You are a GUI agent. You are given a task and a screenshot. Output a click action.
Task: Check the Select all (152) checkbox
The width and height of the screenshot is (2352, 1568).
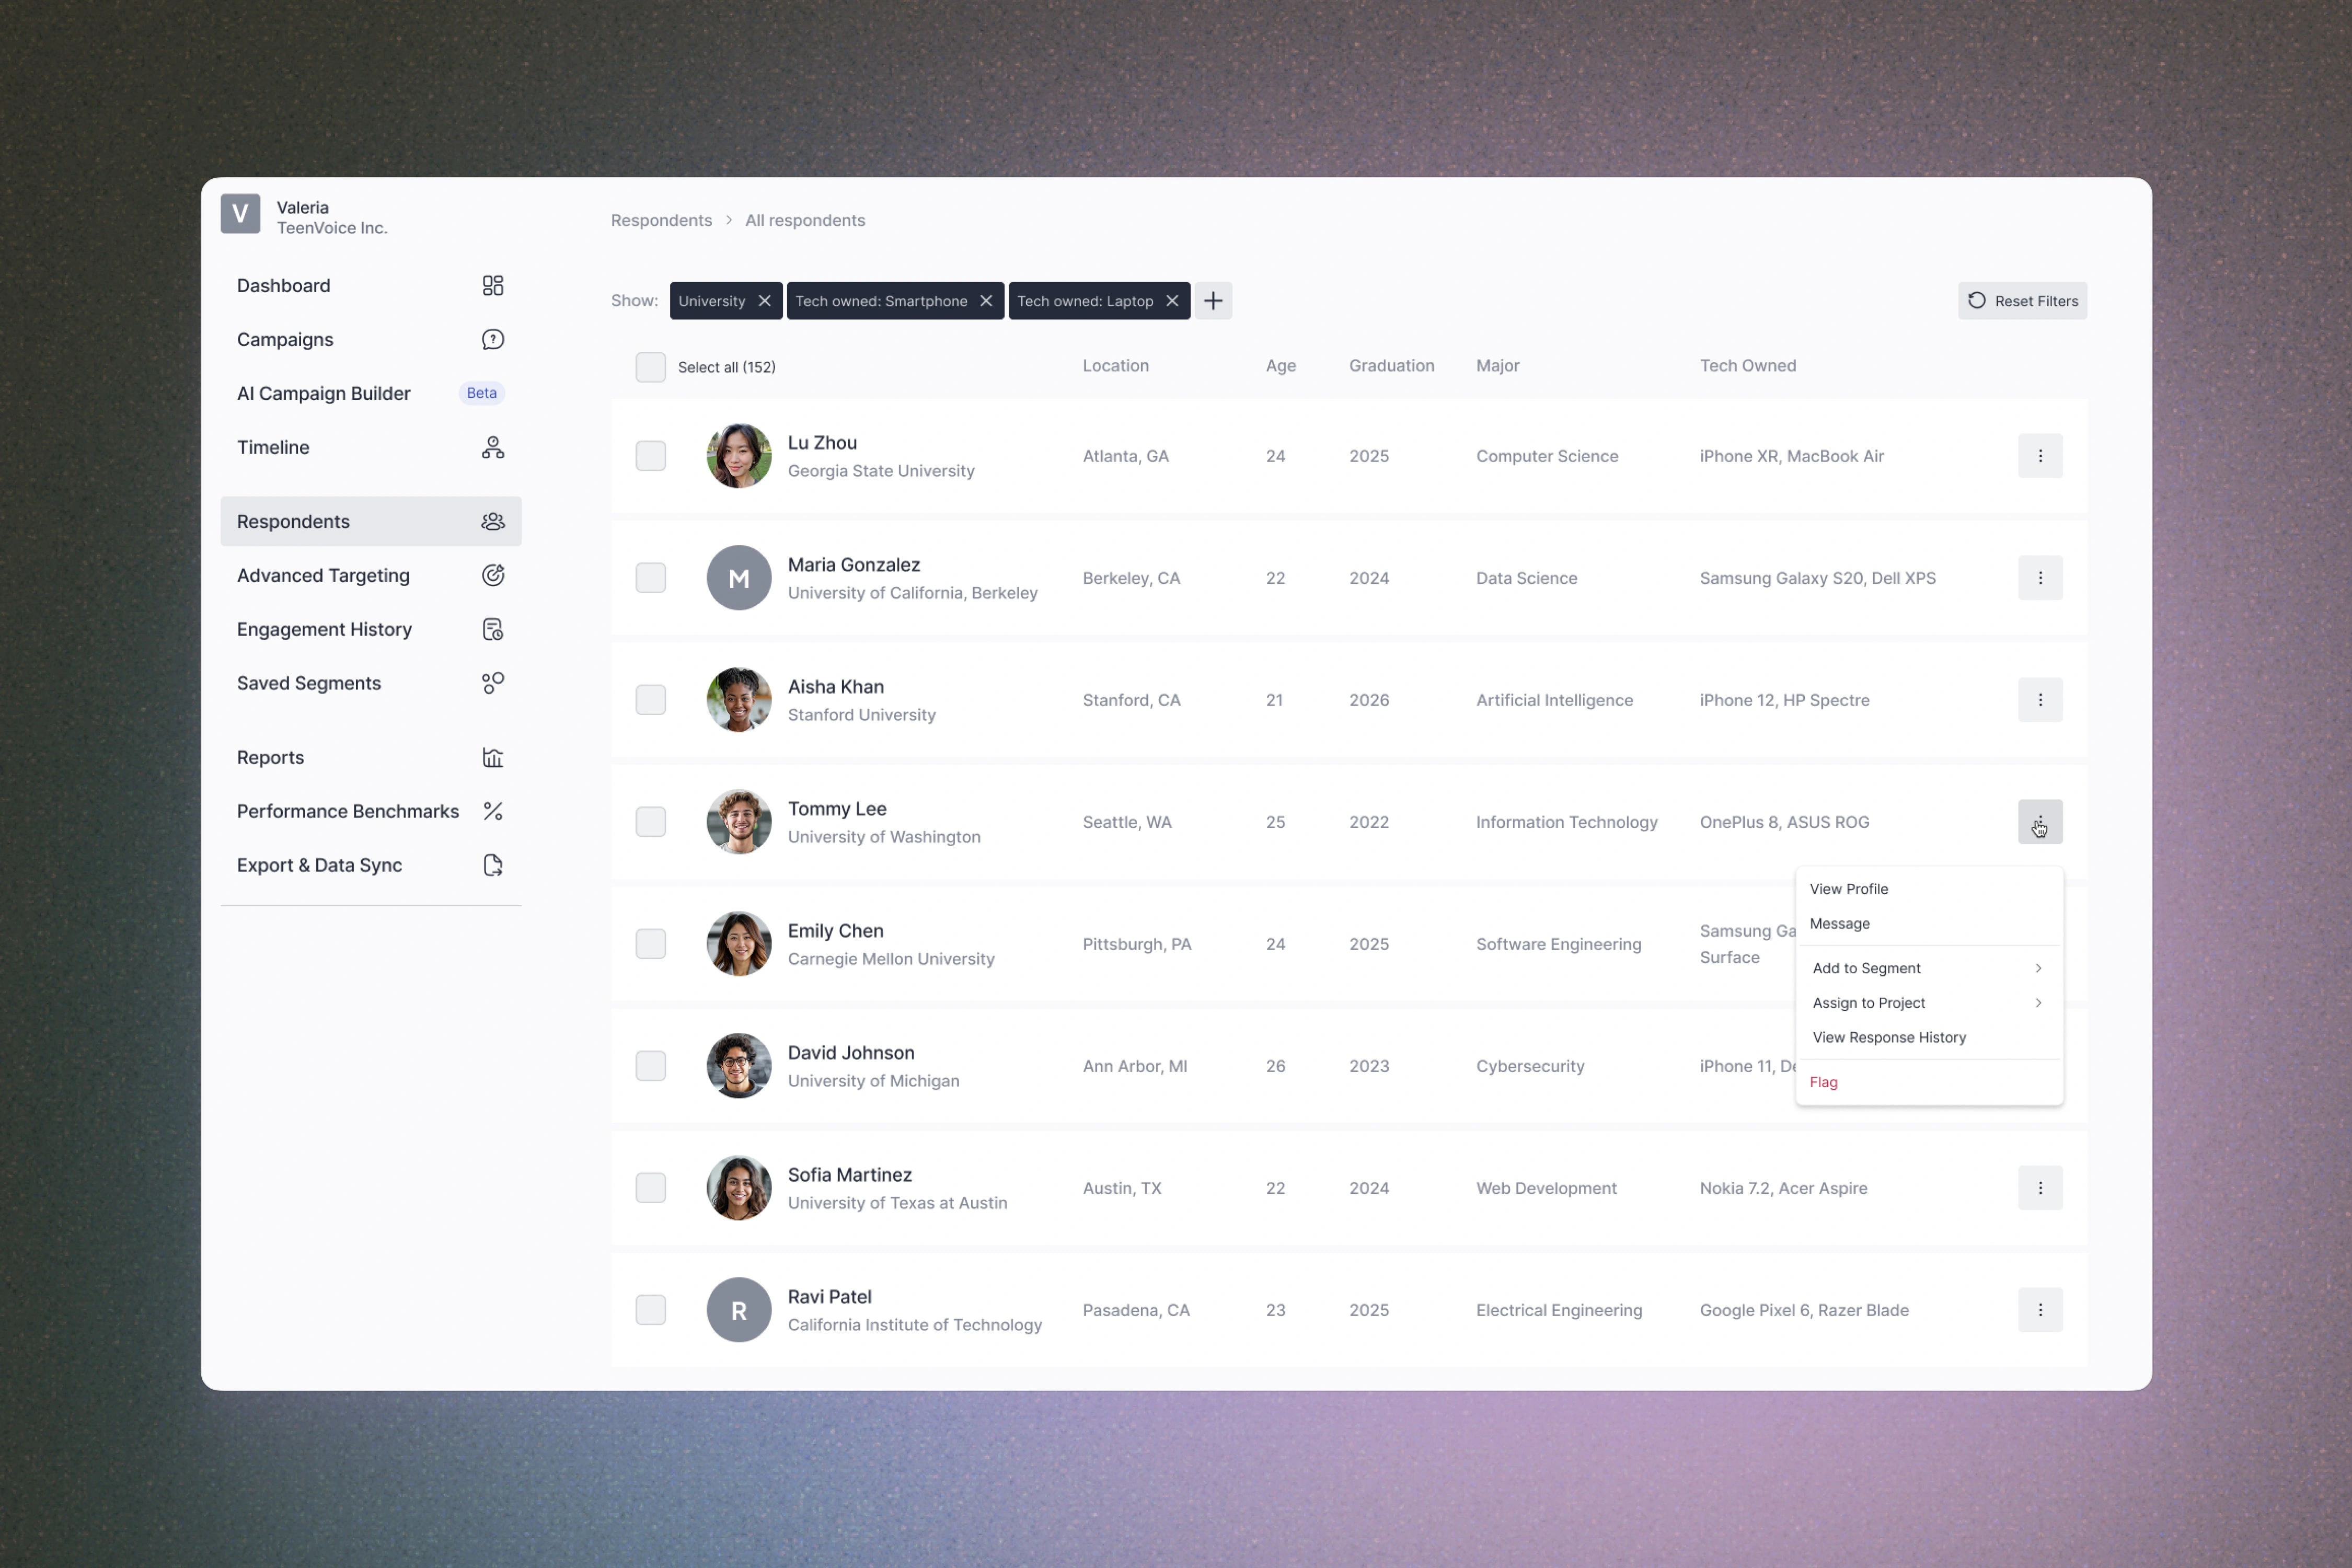650,367
